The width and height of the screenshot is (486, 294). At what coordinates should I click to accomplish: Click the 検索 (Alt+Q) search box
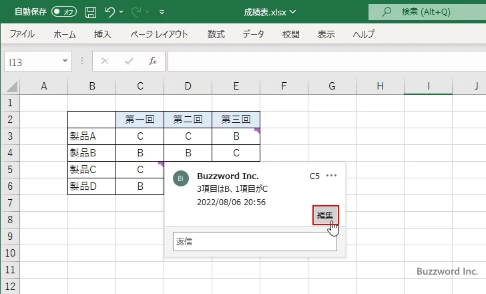[x=427, y=12]
